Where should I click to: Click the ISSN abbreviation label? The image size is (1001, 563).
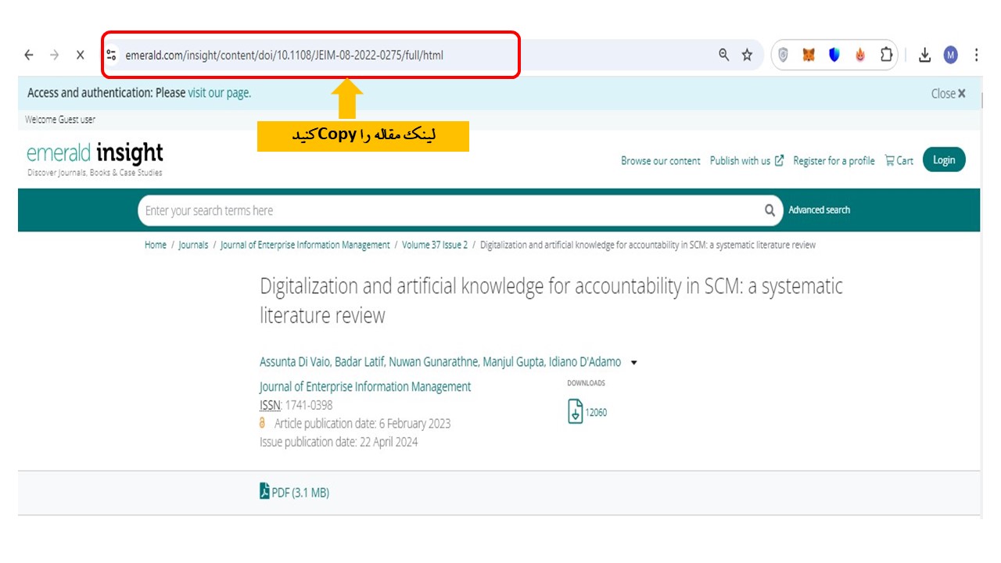pyautogui.click(x=270, y=405)
